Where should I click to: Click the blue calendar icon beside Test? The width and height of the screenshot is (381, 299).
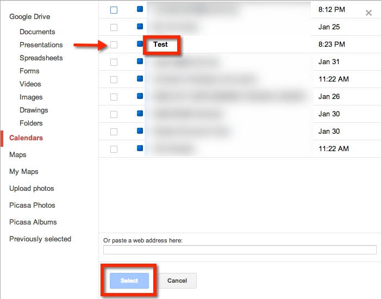[x=140, y=44]
